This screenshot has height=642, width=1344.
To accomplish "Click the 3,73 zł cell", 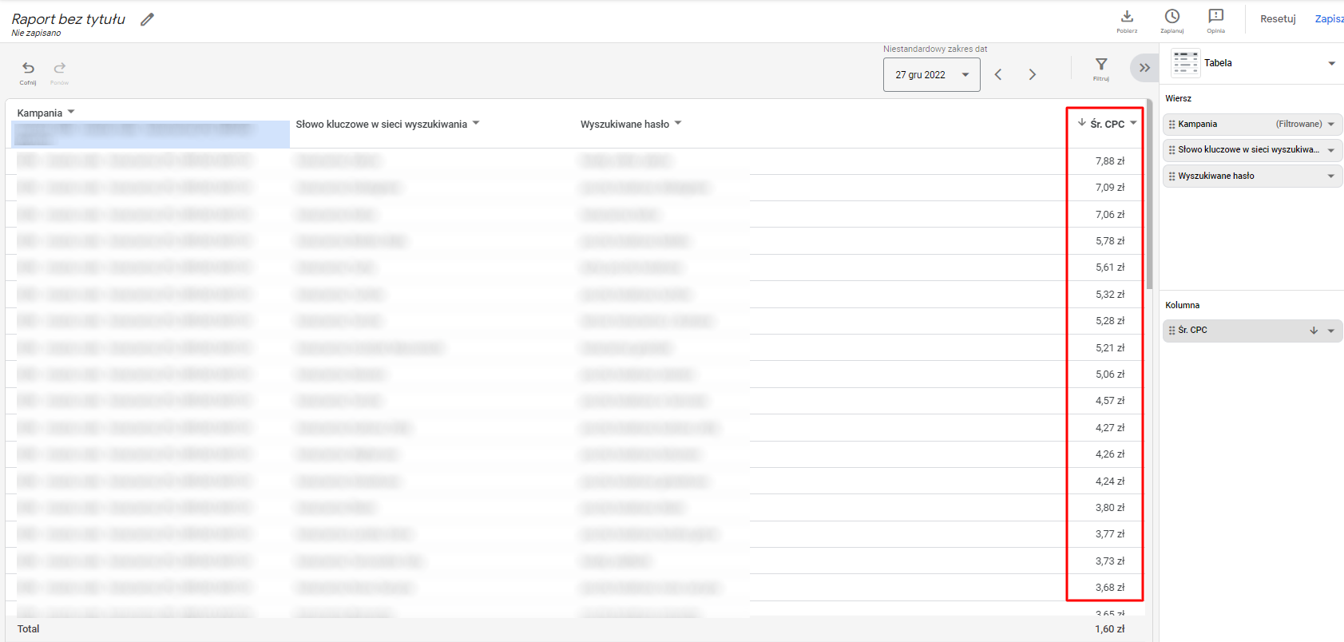I will point(1109,561).
